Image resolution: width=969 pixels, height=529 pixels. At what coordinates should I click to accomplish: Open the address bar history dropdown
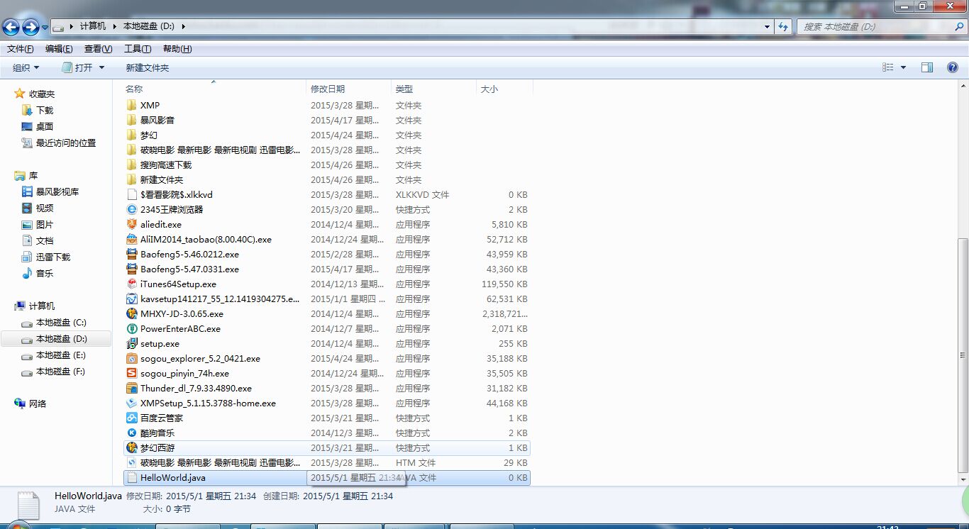pyautogui.click(x=768, y=26)
